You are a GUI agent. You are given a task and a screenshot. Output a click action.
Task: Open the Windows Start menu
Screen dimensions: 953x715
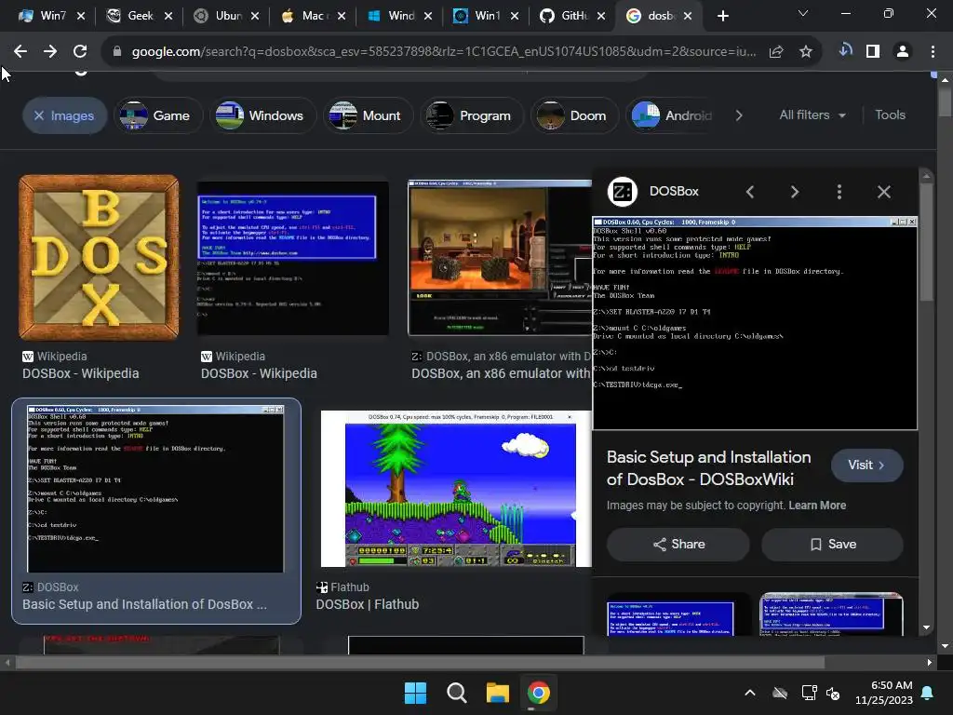click(416, 693)
